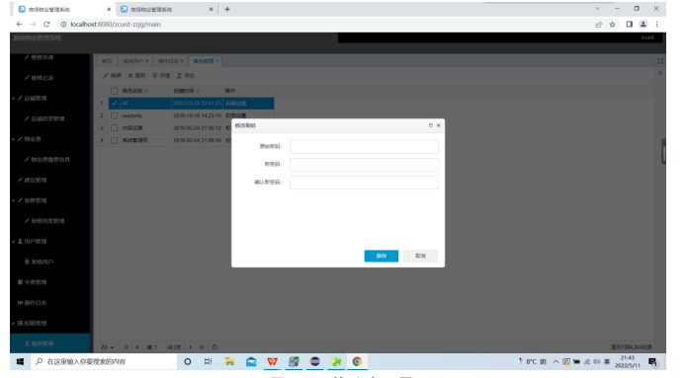Click the 导出 export toolbar button

[x=186, y=76]
